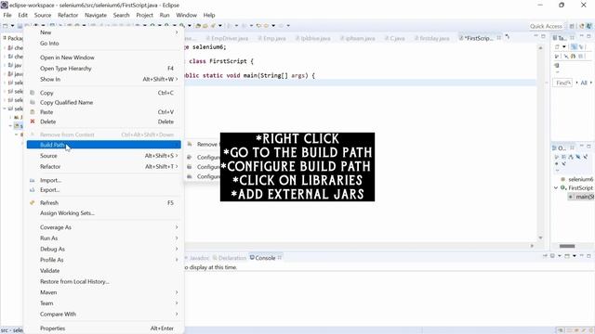Choose Go Into from context menu
Viewport: 595px width, 334px height.
(103, 44)
